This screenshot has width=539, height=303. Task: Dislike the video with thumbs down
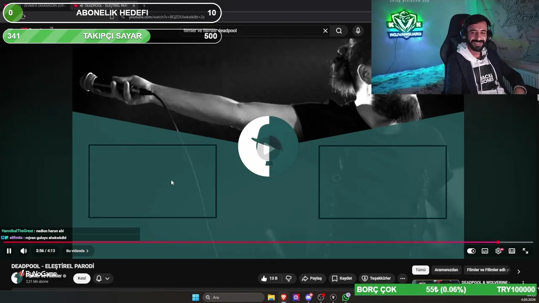pos(289,278)
